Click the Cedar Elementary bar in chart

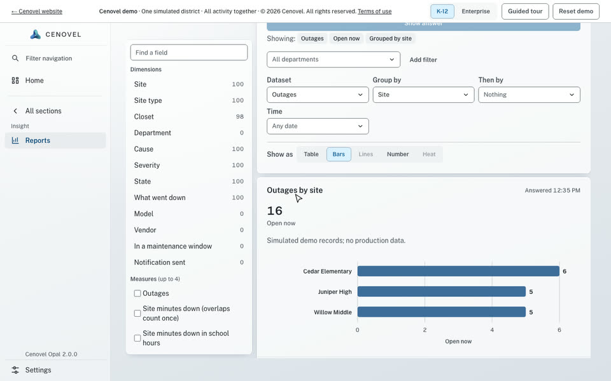458,271
